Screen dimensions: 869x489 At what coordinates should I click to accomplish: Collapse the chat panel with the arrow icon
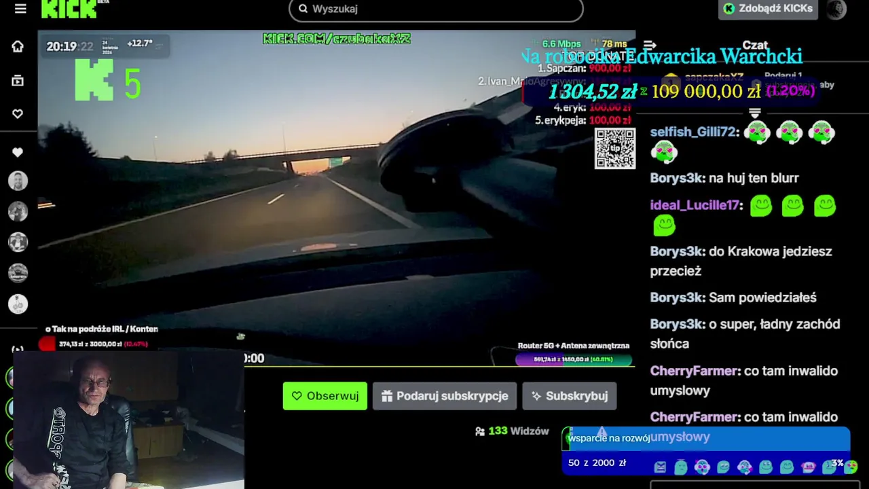click(650, 46)
